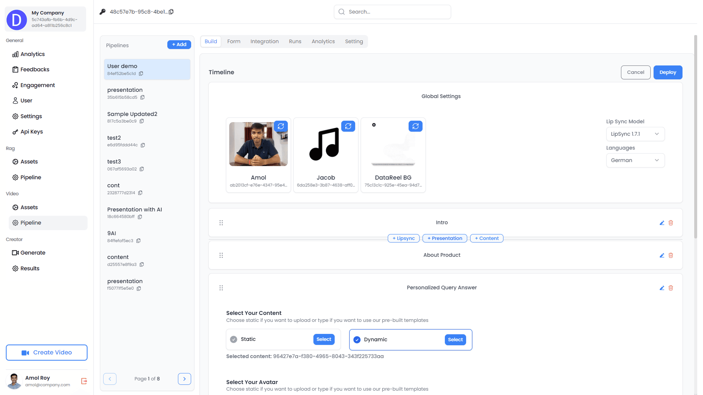This screenshot has width=703, height=395.
Task: Open Rag Pipeline in sidebar
Action: tap(27, 177)
